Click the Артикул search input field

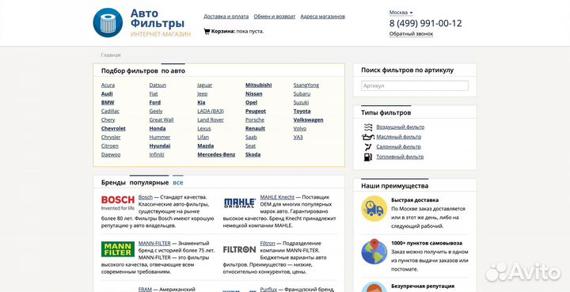click(415, 85)
